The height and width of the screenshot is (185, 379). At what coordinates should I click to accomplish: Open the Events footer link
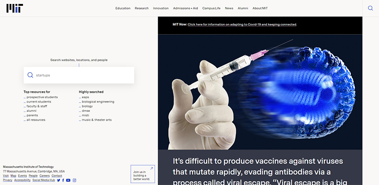point(22,176)
